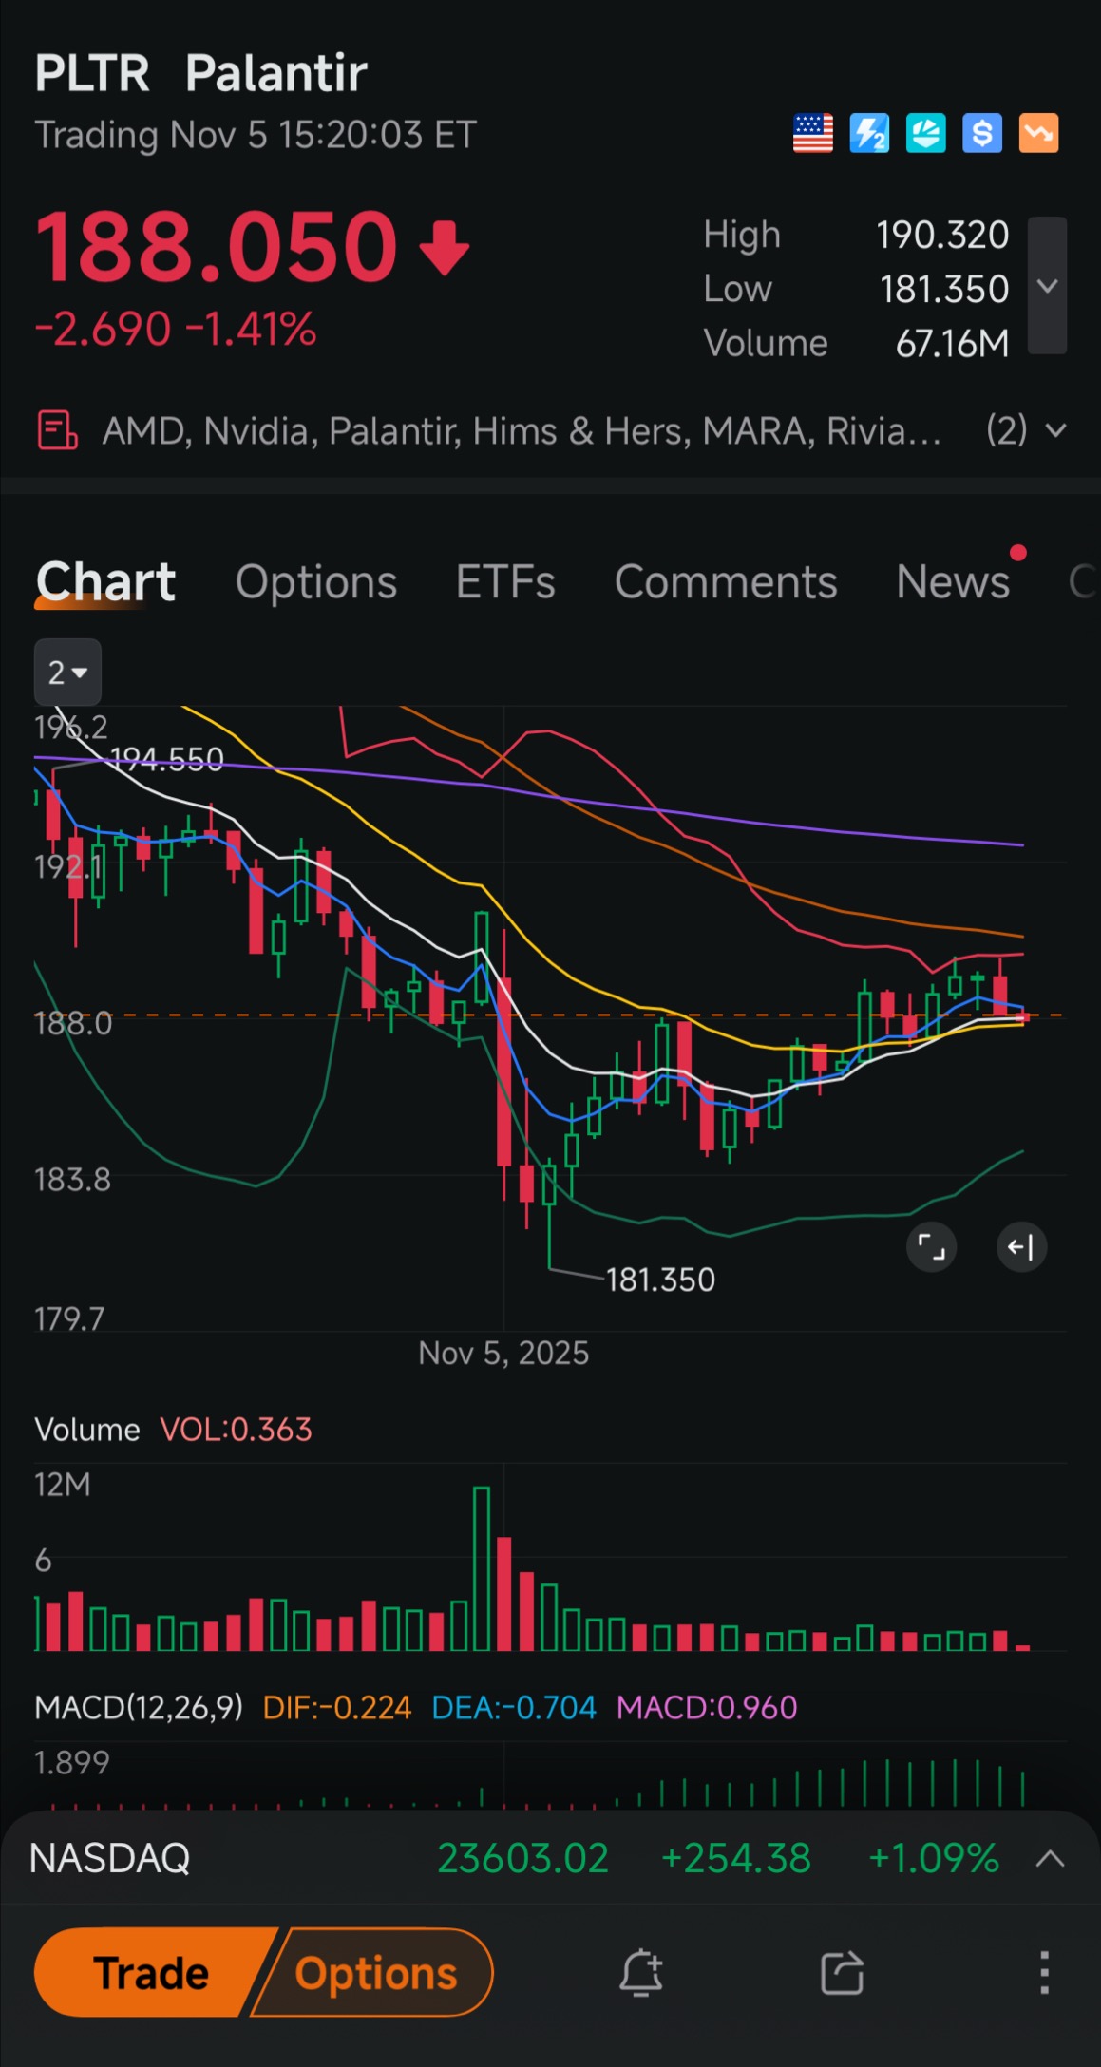Tap the DEA:-0.704 value
The width and height of the screenshot is (1101, 2067).
coord(514,1708)
